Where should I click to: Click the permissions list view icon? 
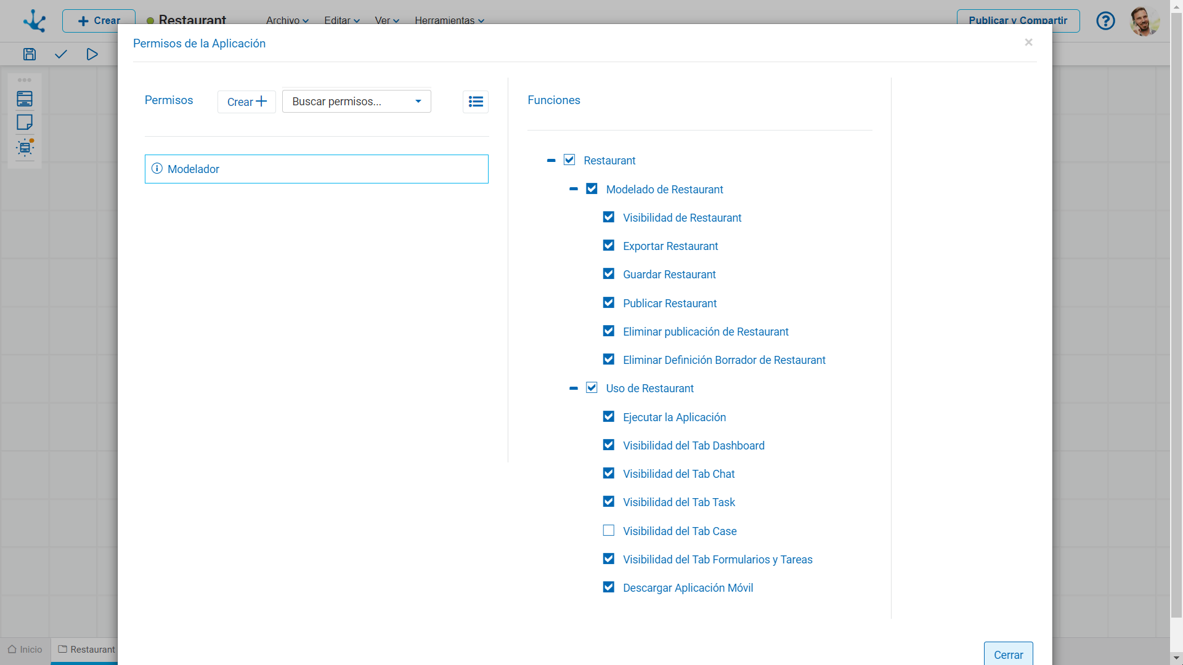pos(475,102)
